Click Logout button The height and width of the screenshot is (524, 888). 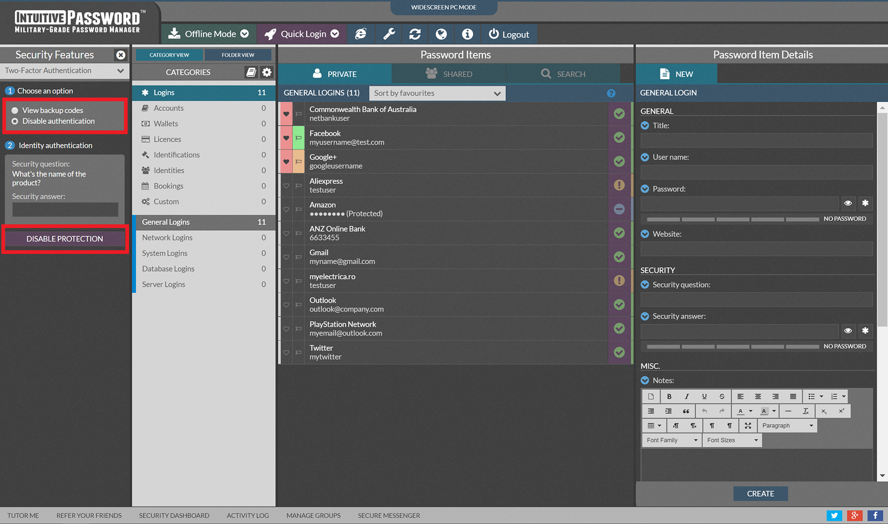click(x=509, y=34)
